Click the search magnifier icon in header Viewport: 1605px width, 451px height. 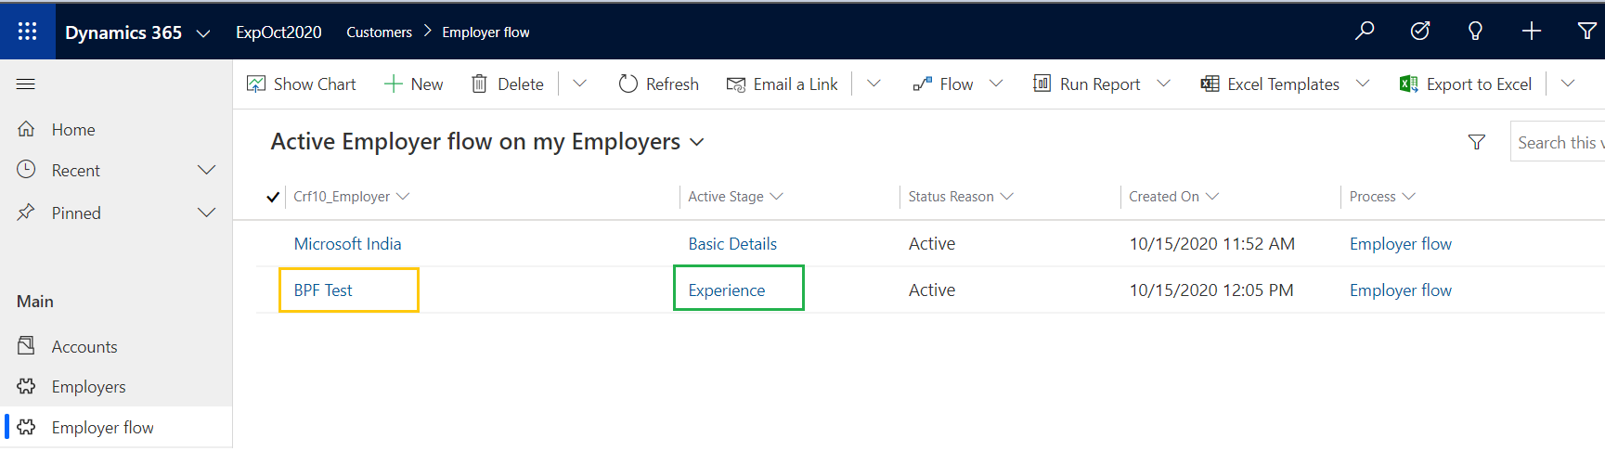click(1364, 32)
